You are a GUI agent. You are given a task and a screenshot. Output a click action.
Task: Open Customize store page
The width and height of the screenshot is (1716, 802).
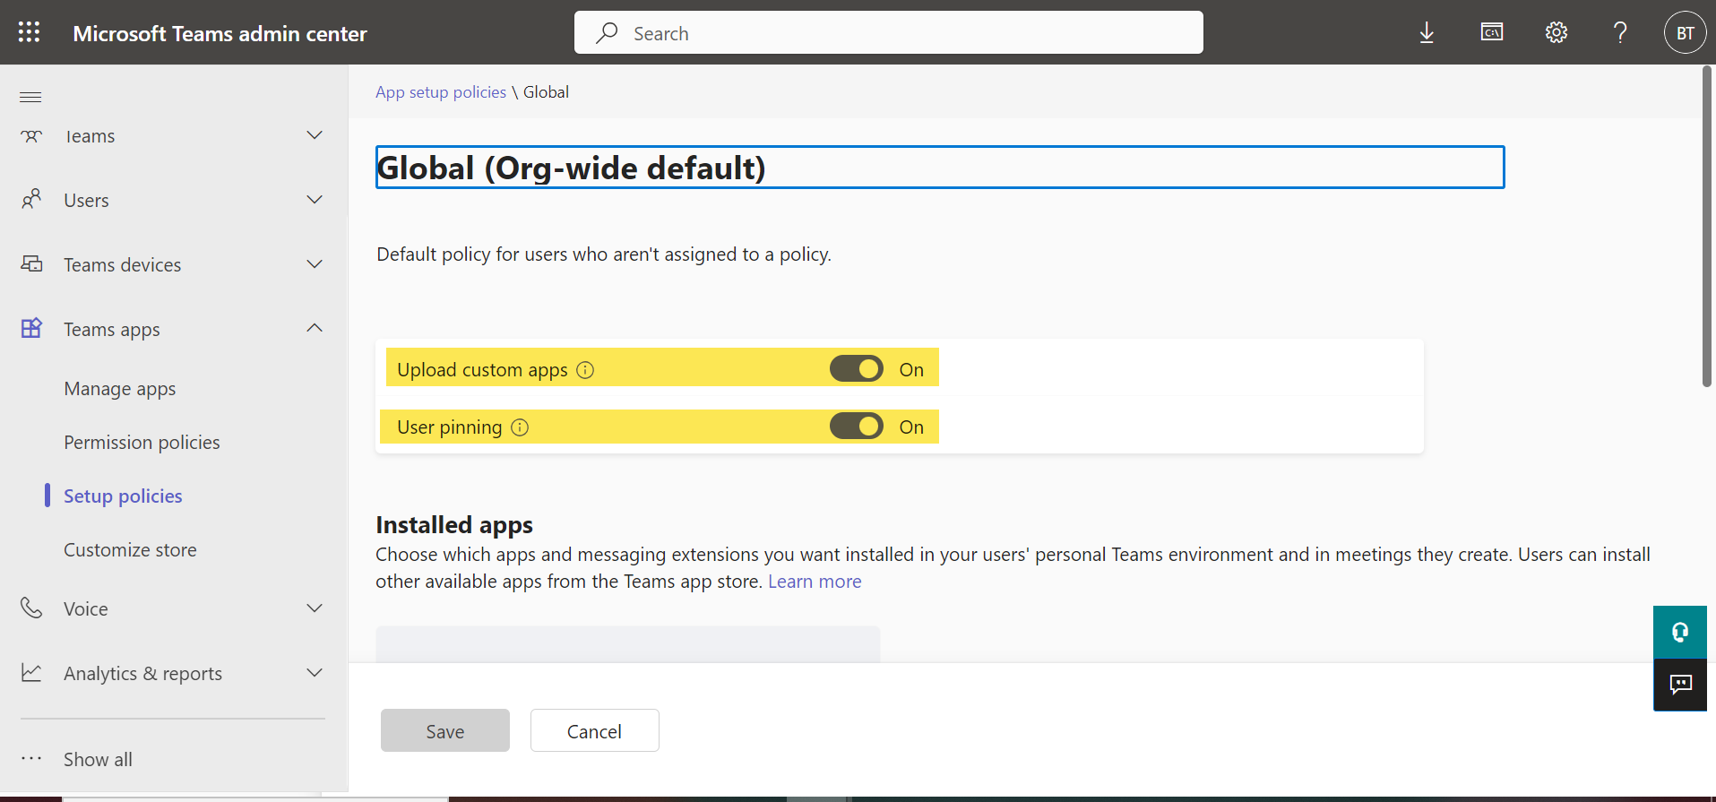tap(130, 550)
